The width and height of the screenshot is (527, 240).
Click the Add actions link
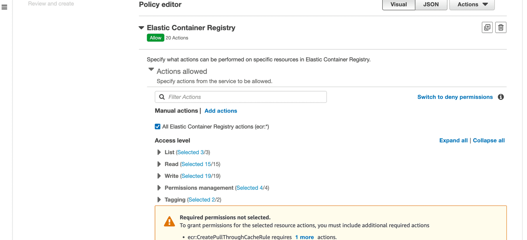click(x=221, y=111)
